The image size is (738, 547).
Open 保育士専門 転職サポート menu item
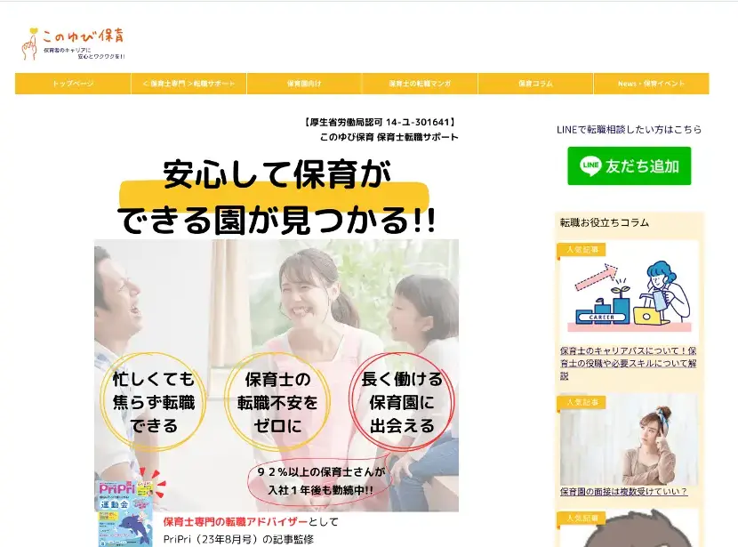pyautogui.click(x=189, y=84)
